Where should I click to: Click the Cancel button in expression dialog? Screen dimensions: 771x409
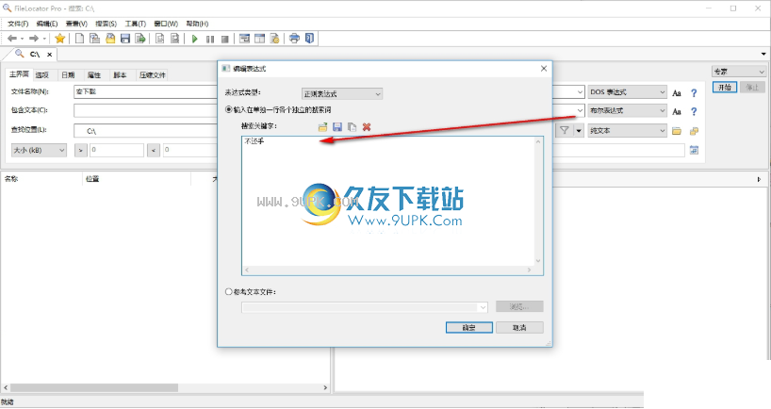click(x=519, y=327)
